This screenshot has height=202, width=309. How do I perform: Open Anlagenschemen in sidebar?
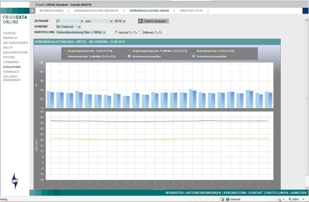point(15,43)
